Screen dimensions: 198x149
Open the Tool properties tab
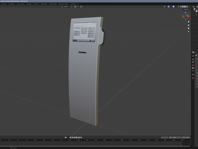point(193,56)
